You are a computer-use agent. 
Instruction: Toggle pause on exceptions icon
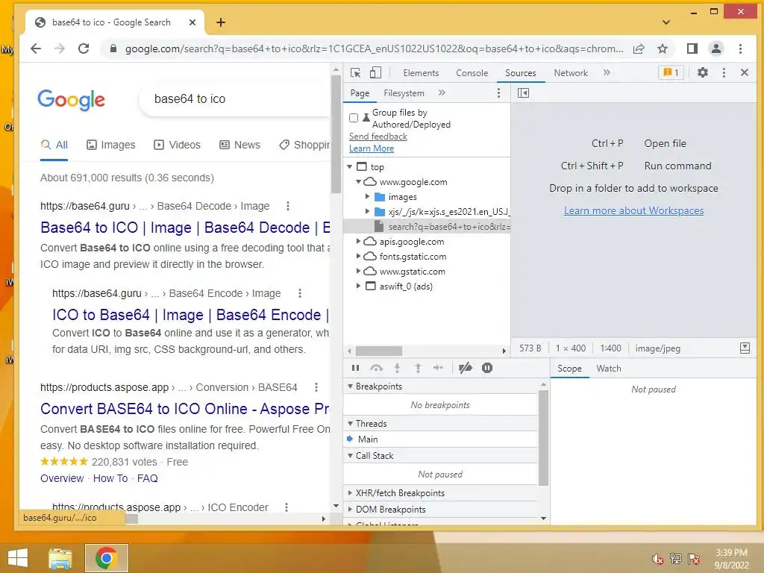[x=486, y=368]
